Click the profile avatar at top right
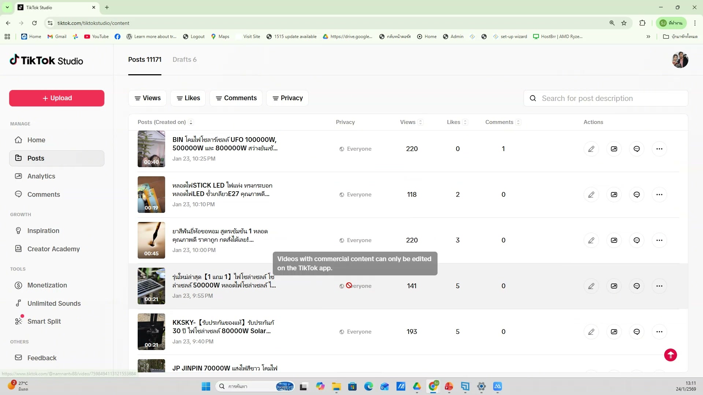The height and width of the screenshot is (395, 703). pyautogui.click(x=680, y=60)
